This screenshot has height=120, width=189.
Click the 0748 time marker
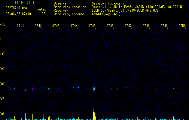tap(146, 26)
